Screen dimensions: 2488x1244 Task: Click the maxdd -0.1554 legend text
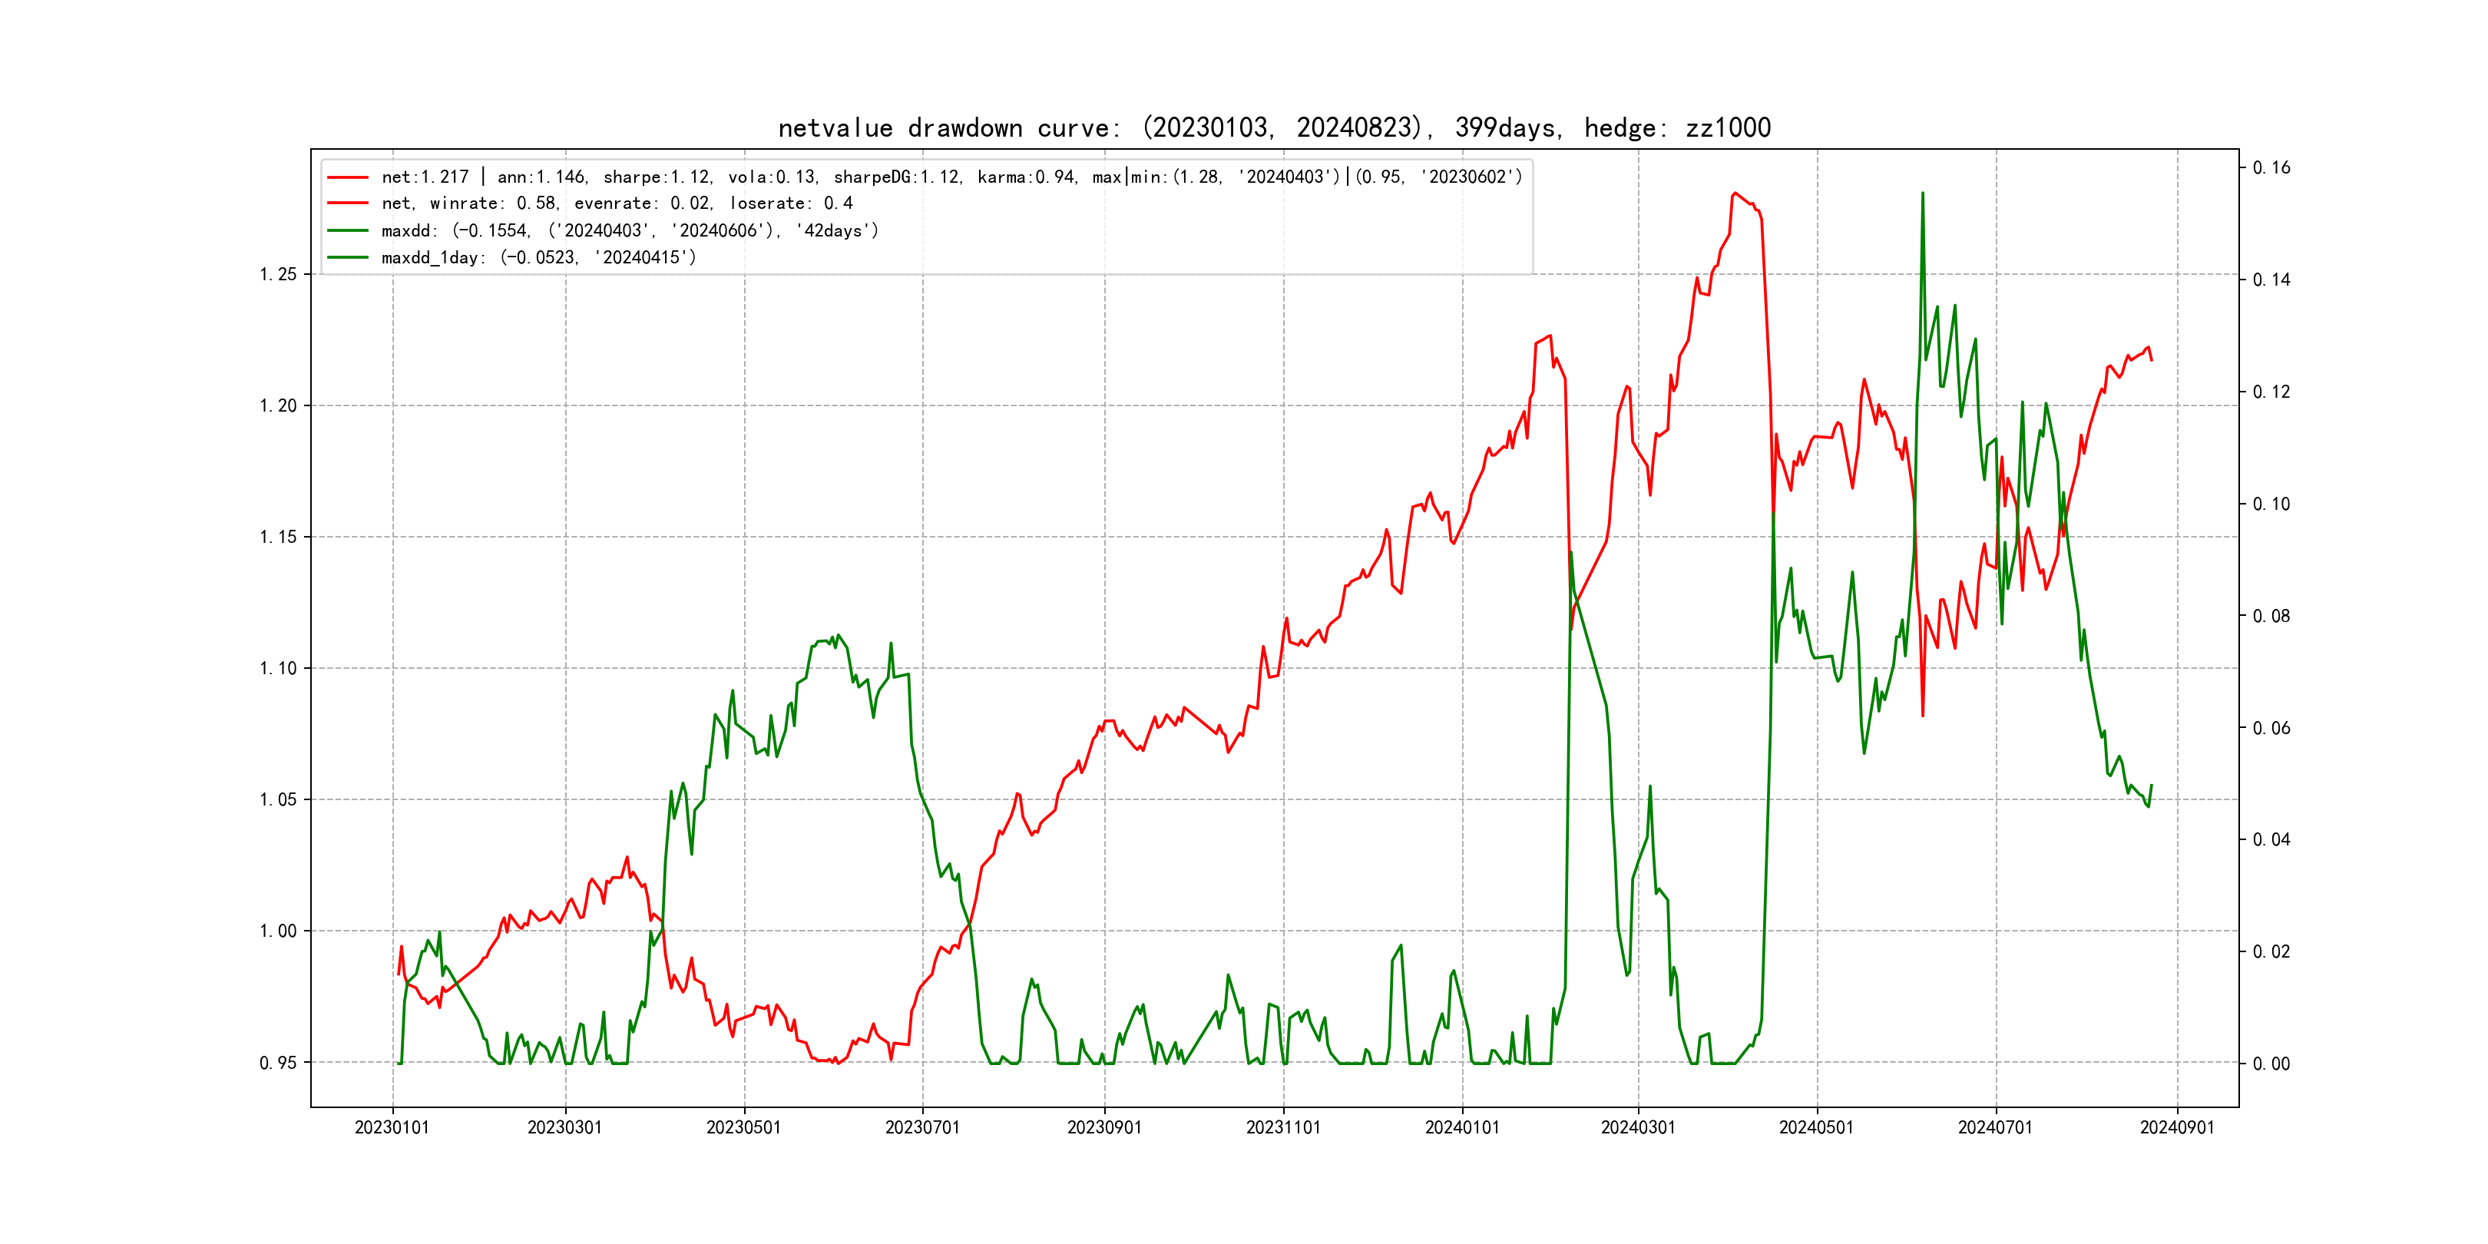630,231
